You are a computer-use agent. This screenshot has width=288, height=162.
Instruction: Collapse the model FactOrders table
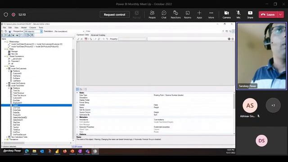pos(7,85)
